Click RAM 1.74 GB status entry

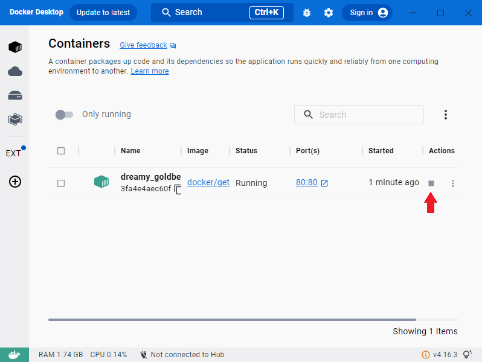(x=60, y=355)
